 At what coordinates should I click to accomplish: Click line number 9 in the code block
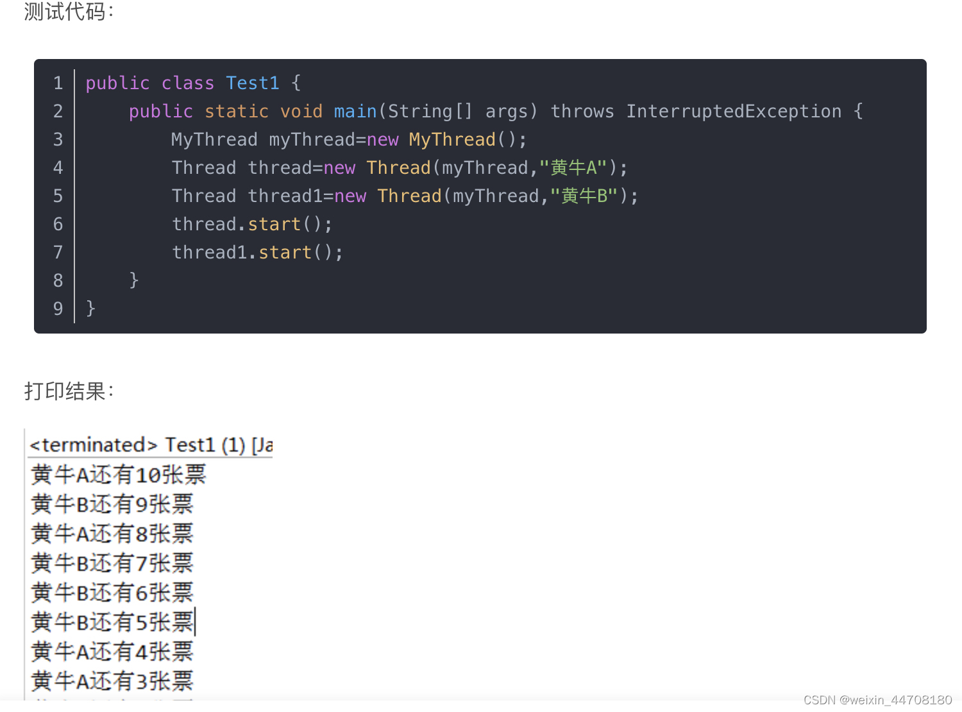click(58, 308)
